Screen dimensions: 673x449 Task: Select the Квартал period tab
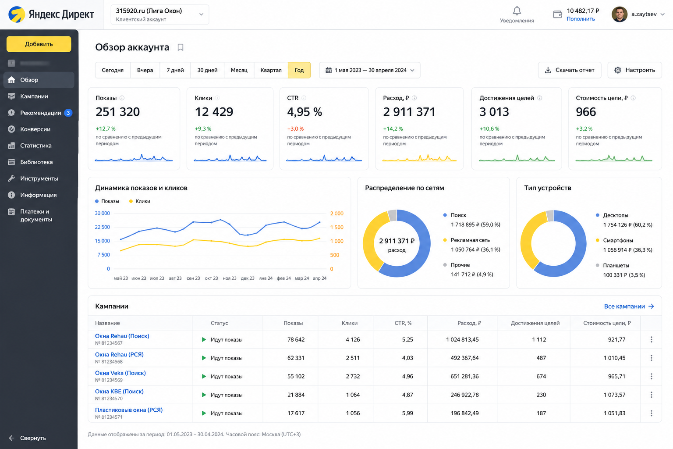[271, 70]
